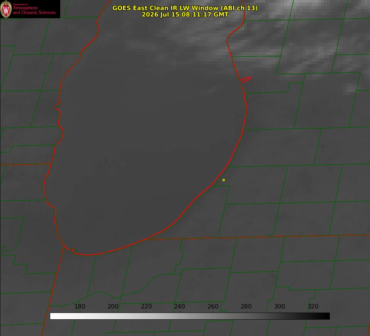Click the 260 colorbar tick label
The height and width of the screenshot is (336, 370).
click(213, 306)
